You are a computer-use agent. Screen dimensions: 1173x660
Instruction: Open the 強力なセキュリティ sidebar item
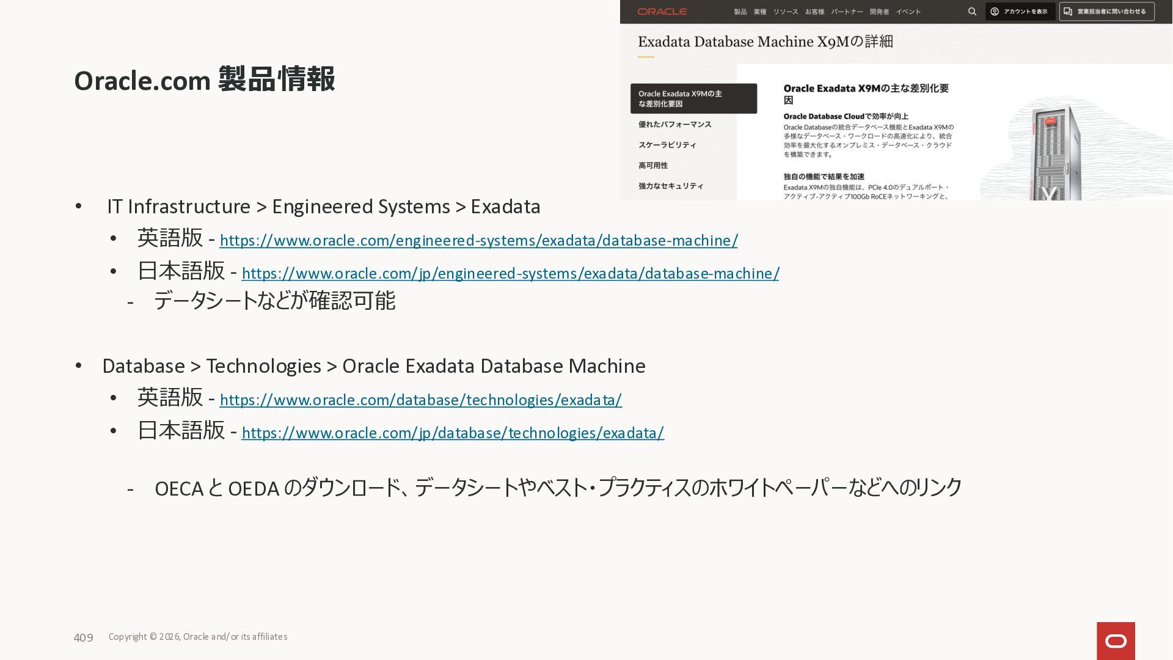(x=671, y=186)
